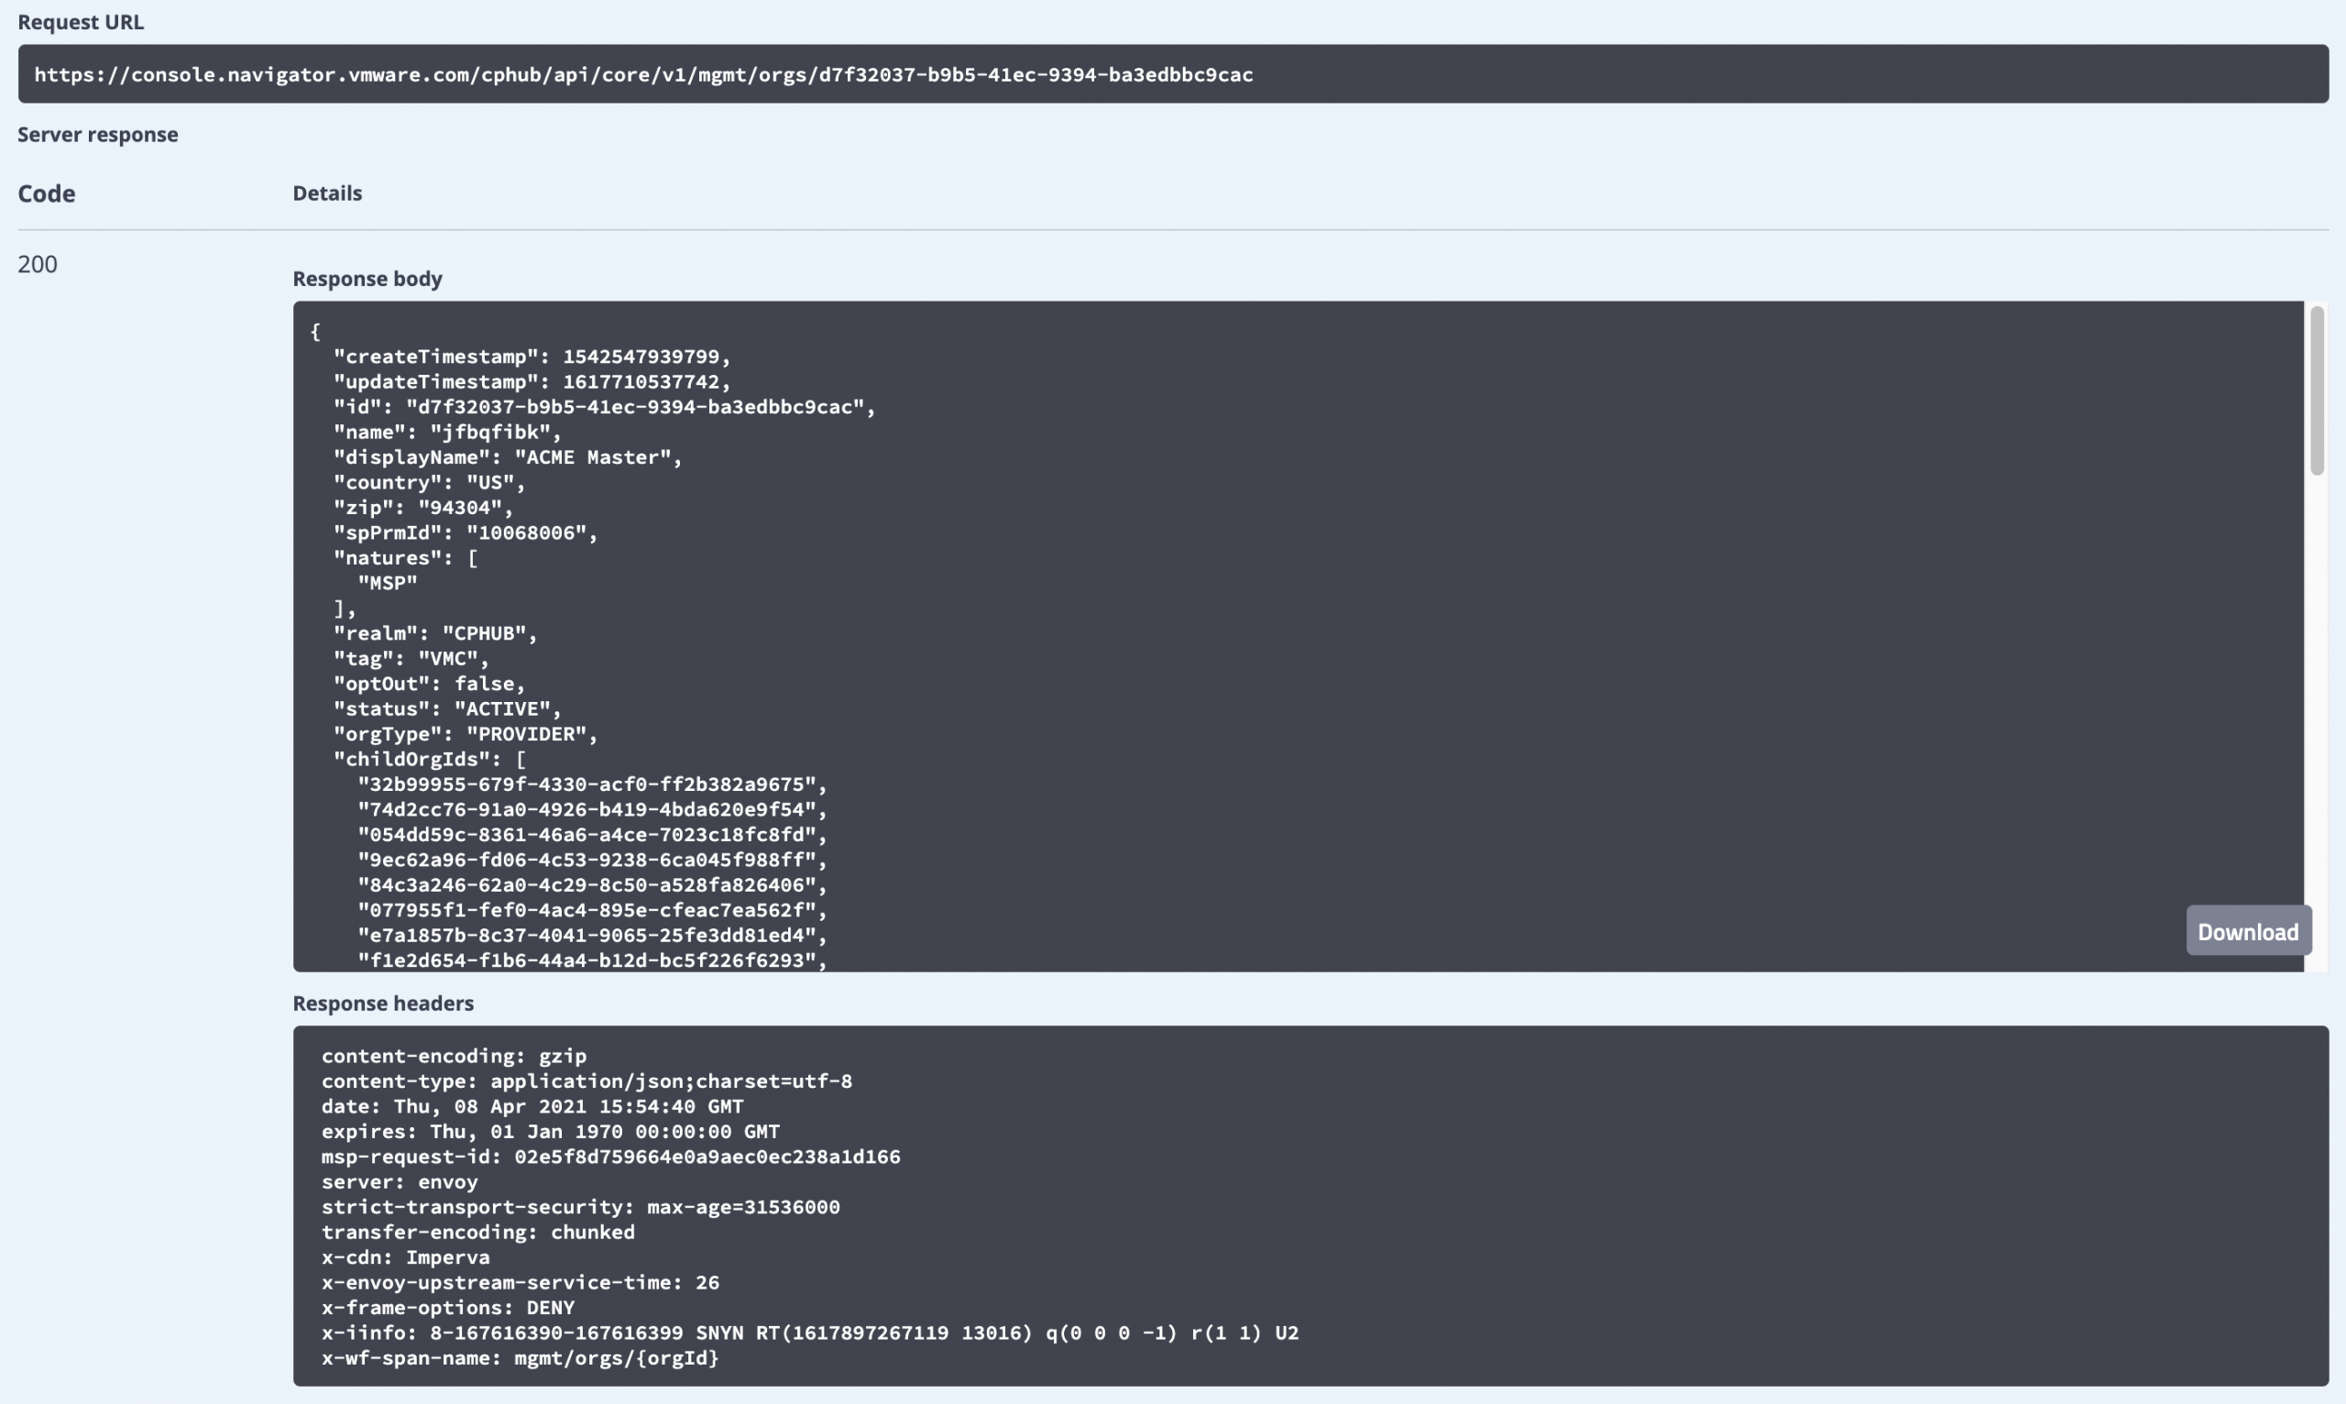The width and height of the screenshot is (2346, 1404).
Task: Click the "Server response" heading
Action: [97, 135]
